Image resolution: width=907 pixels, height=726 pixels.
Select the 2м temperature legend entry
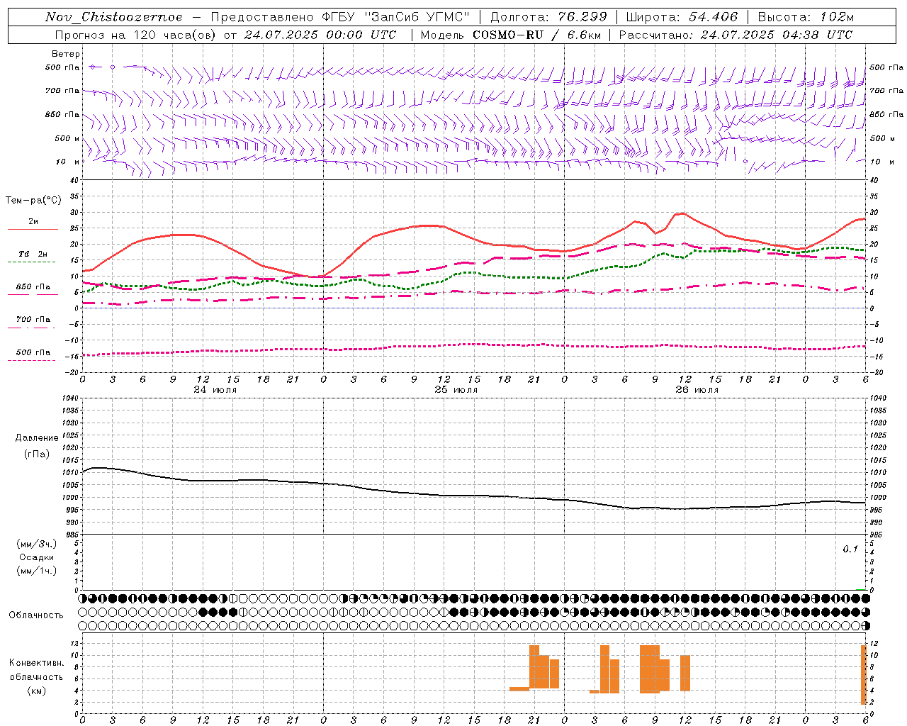[33, 222]
